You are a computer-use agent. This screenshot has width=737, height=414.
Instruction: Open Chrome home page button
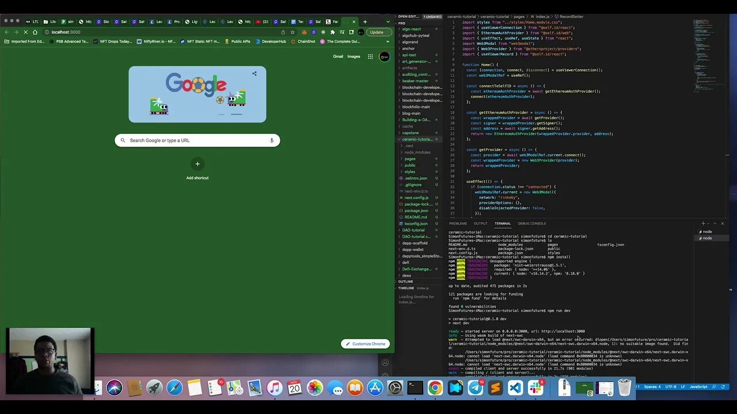35,32
